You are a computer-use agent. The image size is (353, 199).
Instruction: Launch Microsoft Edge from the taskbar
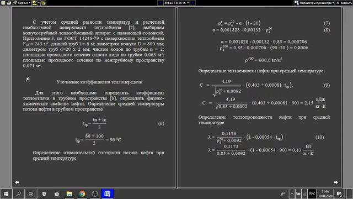pyautogui.click(x=44, y=193)
